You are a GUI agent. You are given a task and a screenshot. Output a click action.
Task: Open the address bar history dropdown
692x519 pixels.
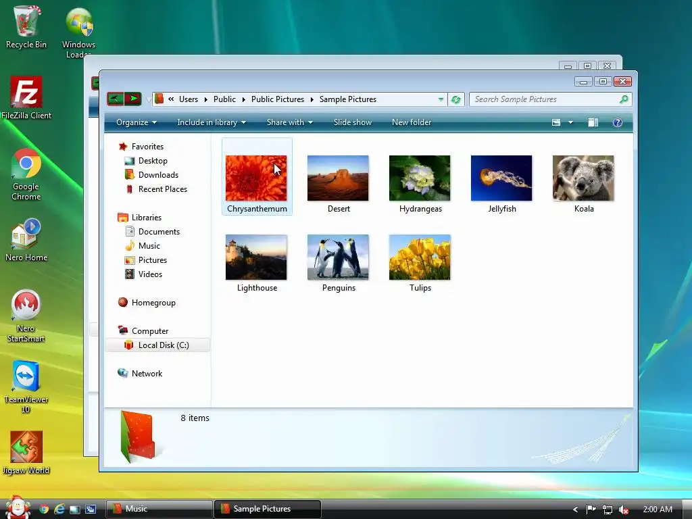[441, 99]
